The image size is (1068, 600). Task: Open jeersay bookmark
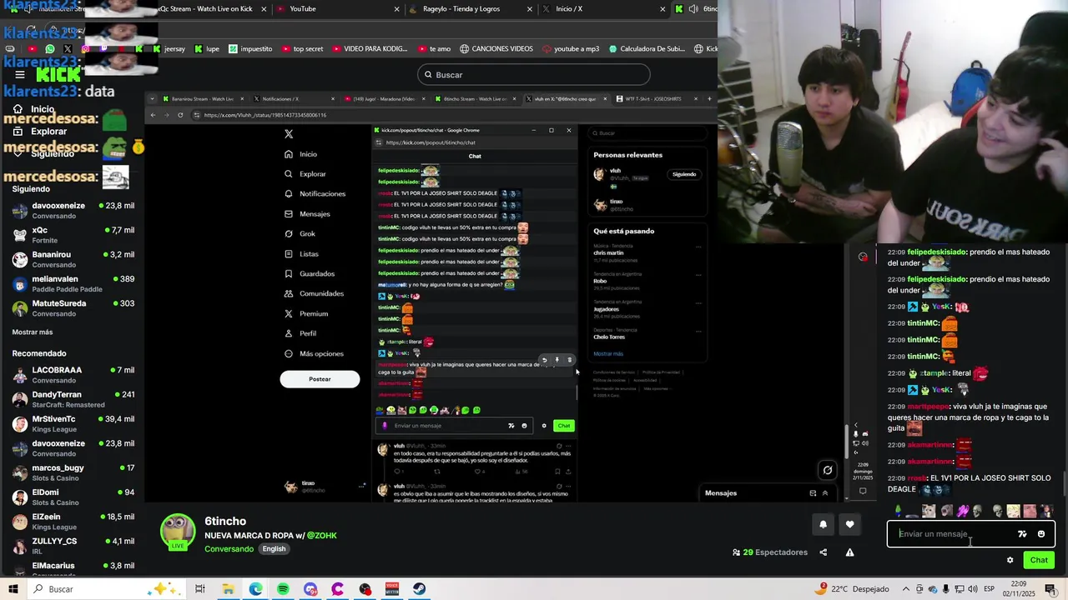pos(169,49)
